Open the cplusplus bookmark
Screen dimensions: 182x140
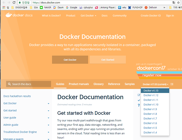pyautogui.click(x=86, y=7)
